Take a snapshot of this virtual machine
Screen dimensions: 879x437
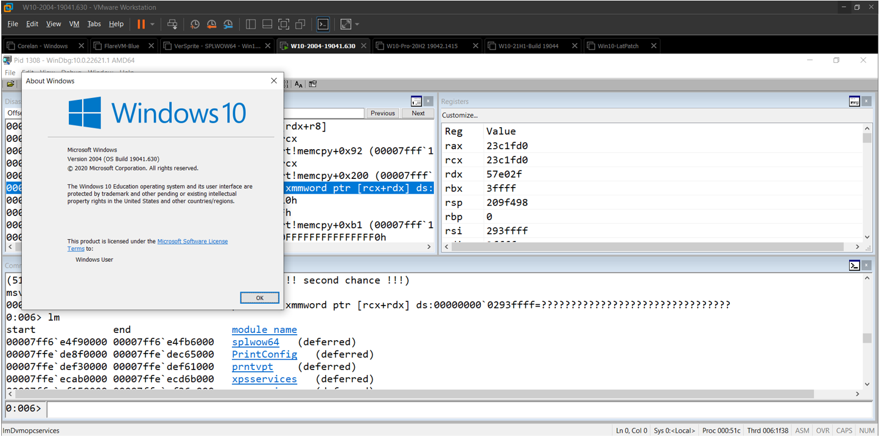coord(195,24)
